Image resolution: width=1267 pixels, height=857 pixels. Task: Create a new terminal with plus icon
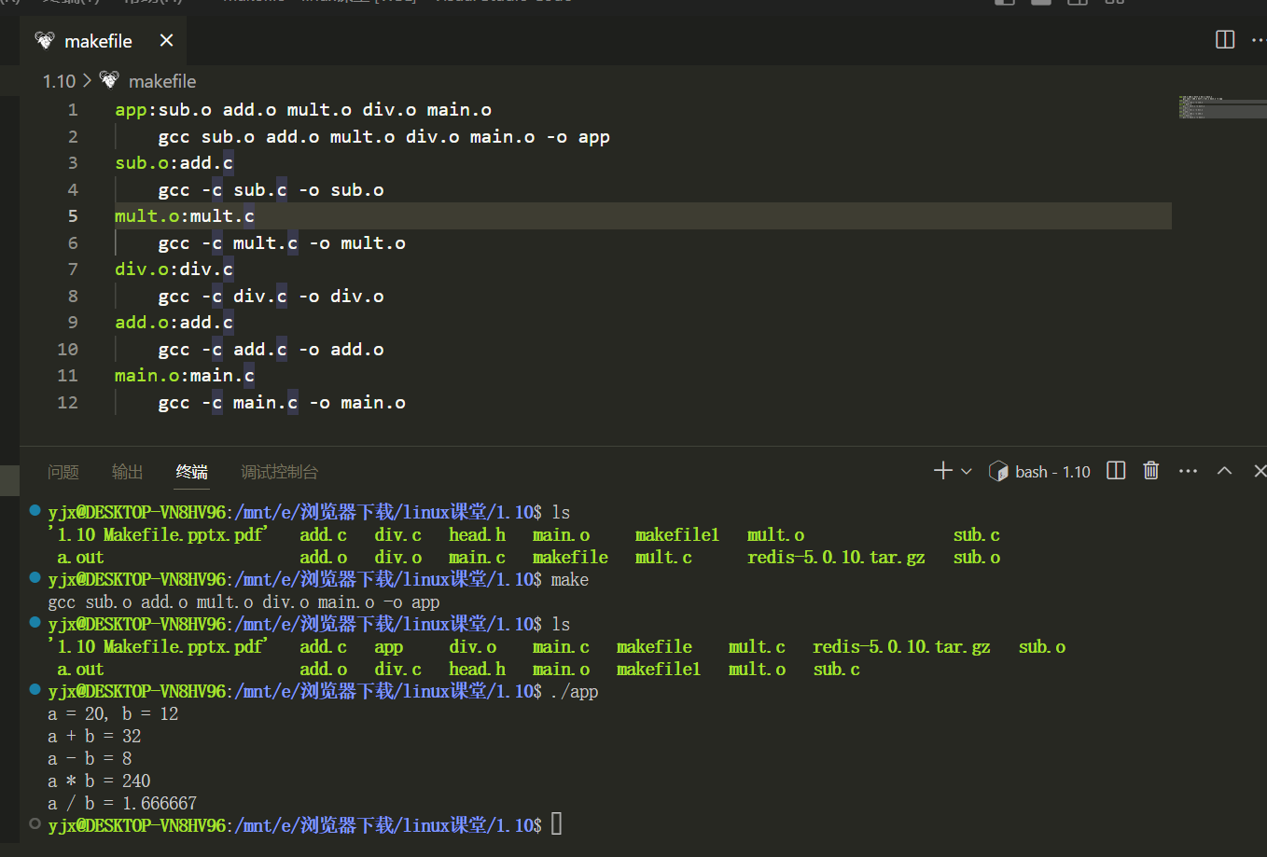point(943,471)
